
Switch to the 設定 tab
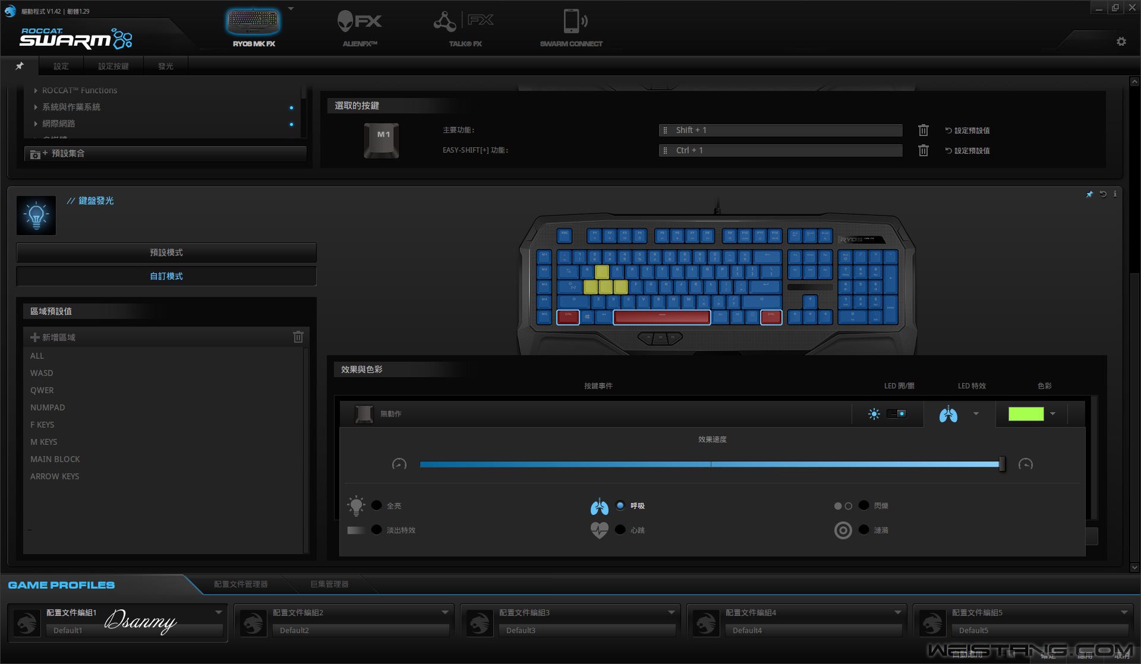[61, 66]
